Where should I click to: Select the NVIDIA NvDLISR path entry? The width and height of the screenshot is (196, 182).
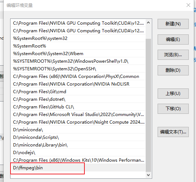click(78, 84)
